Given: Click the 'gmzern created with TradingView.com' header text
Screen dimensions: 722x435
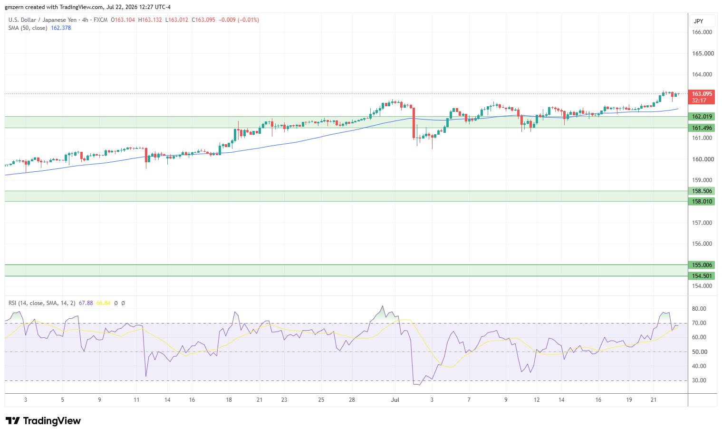Looking at the screenshot, I should (54, 7).
